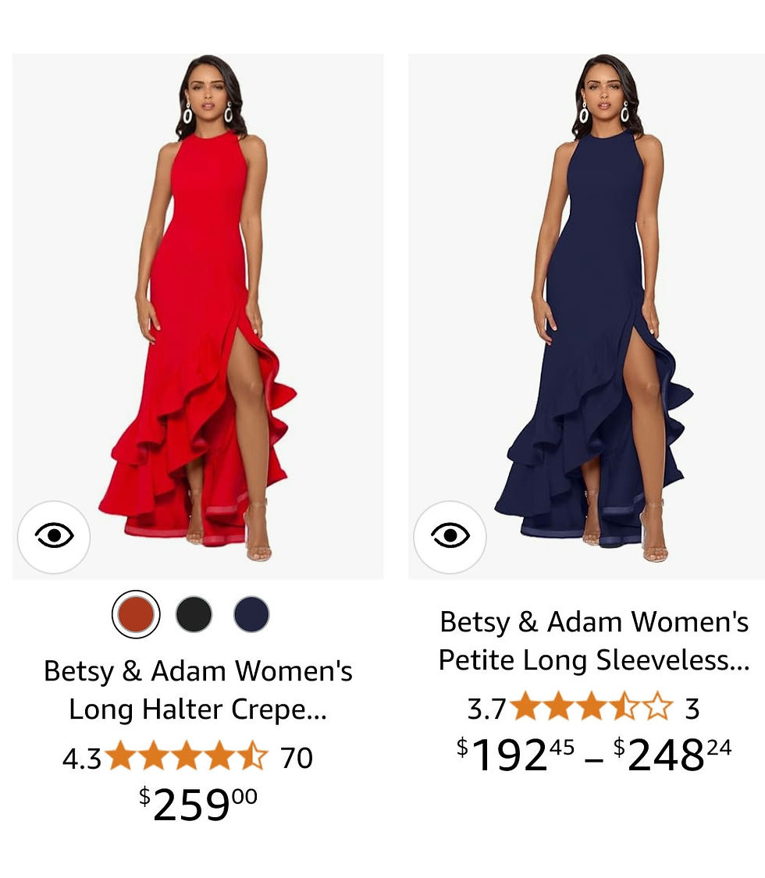View the navy sleeveless dress product image
Image resolution: width=765 pixels, height=878 pixels.
point(593,312)
